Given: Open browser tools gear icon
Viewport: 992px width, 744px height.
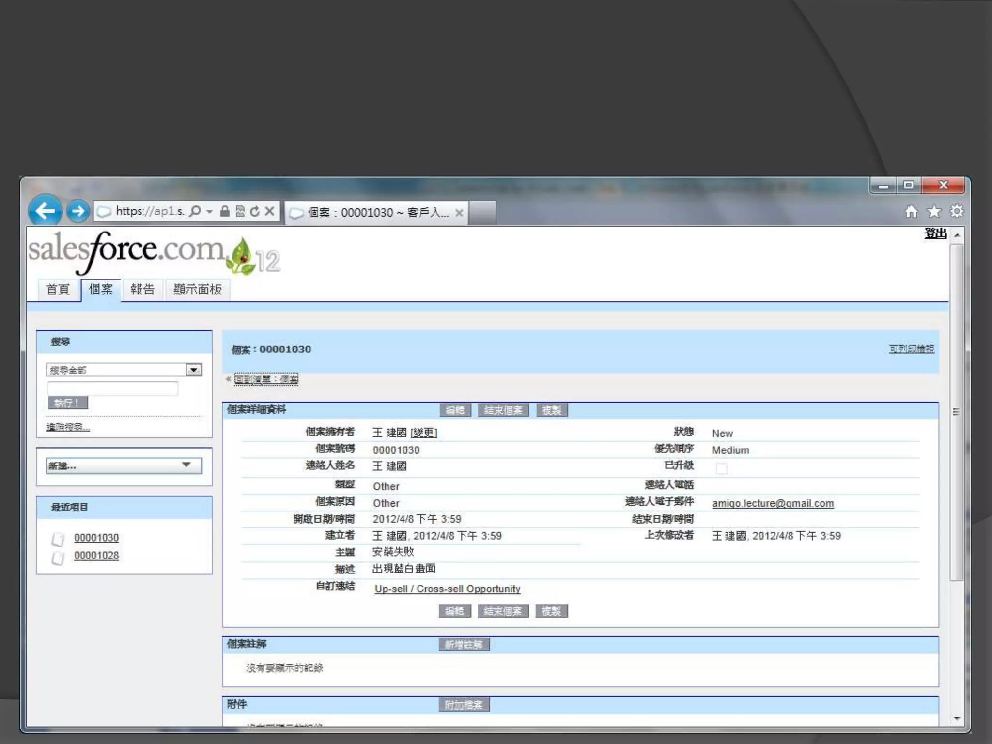Looking at the screenshot, I should (x=957, y=212).
